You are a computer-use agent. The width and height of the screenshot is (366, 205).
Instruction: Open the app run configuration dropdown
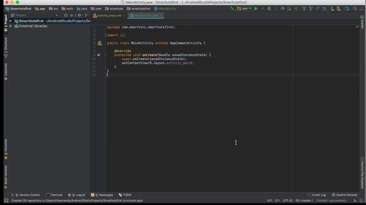(x=244, y=9)
